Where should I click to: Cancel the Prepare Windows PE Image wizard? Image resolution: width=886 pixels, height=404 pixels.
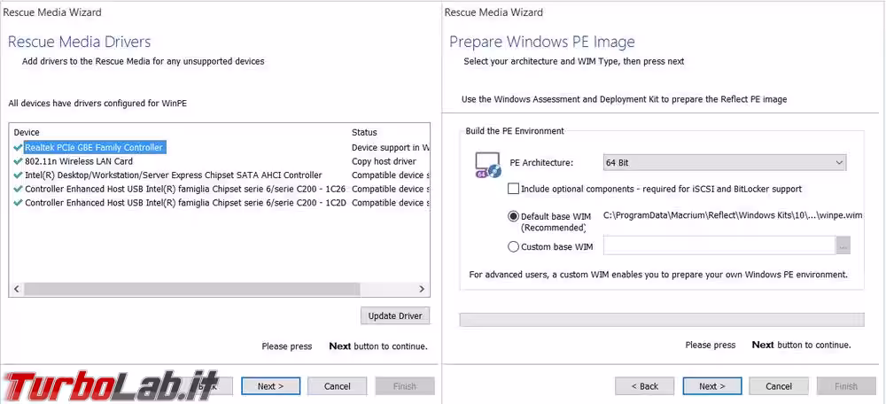point(778,386)
